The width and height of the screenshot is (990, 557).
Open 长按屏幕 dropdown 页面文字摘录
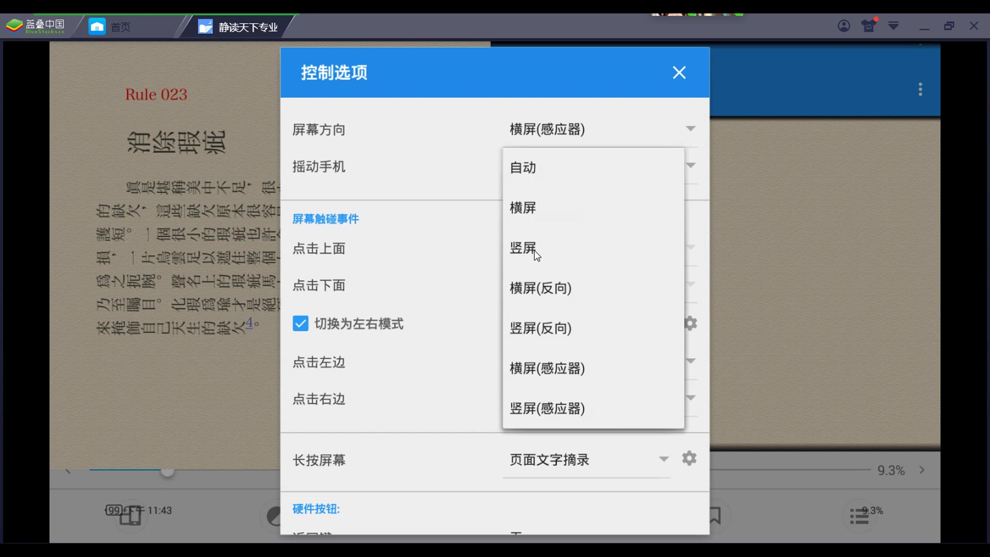click(x=587, y=460)
